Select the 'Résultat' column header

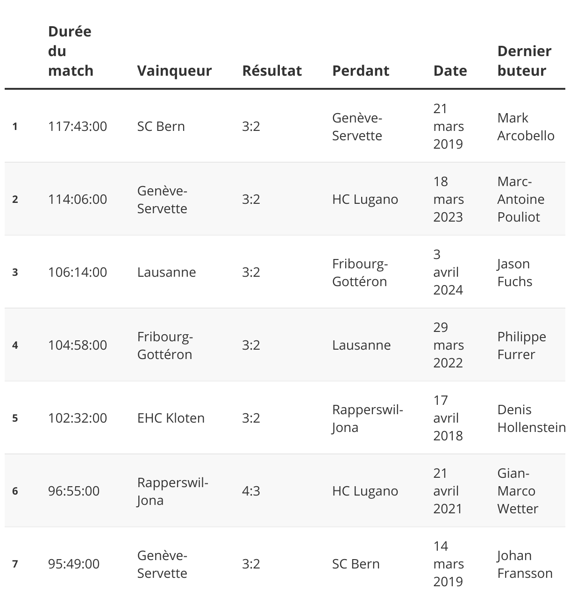click(x=272, y=71)
